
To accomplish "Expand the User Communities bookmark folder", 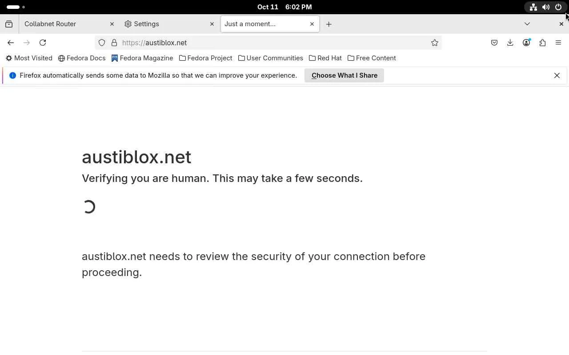I will coord(270,58).
